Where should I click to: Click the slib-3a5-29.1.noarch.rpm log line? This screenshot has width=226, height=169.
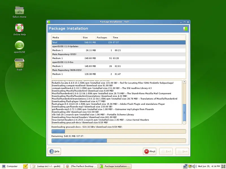[93, 115]
